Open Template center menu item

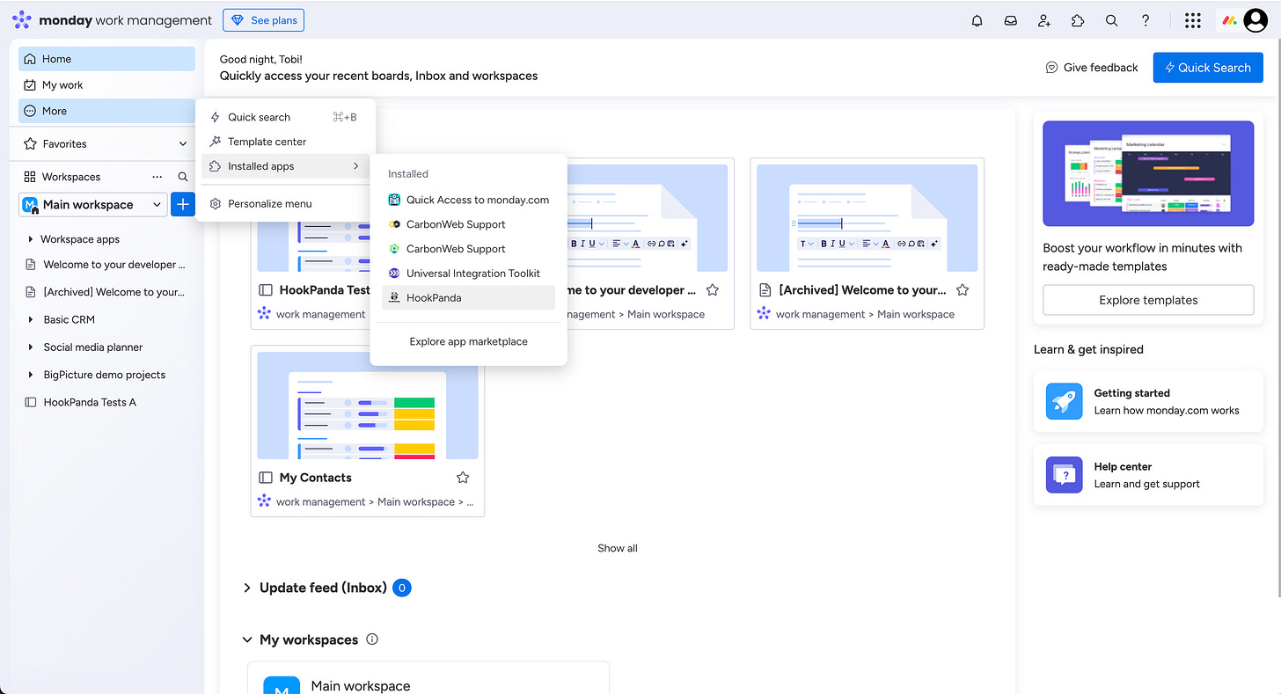click(x=285, y=142)
